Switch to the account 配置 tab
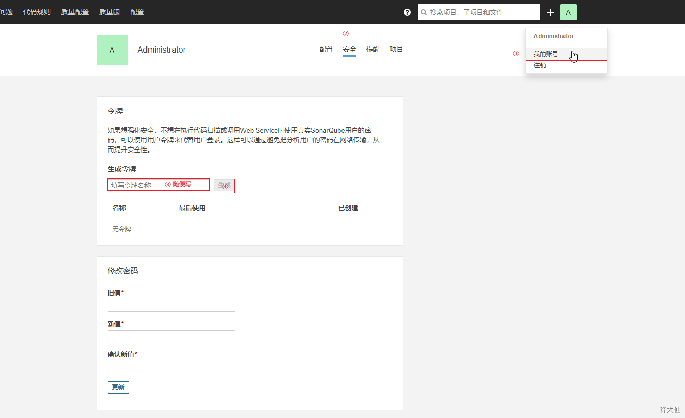The height and width of the screenshot is (418, 685). coord(326,49)
